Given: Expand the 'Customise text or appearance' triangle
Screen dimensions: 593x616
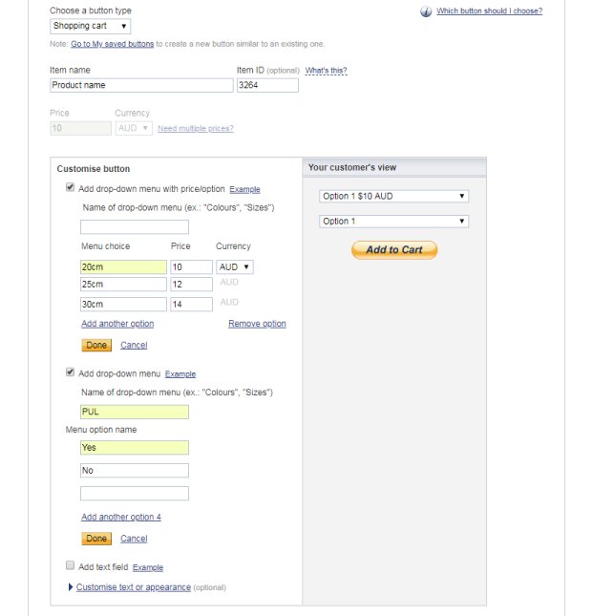Looking at the screenshot, I should point(71,587).
